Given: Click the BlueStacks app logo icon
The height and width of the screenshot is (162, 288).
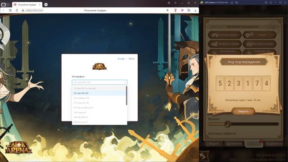Looking at the screenshot, I should pos(202,3).
